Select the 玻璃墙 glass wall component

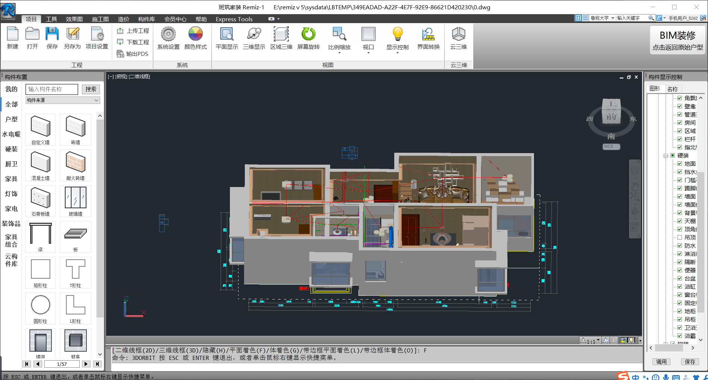tap(76, 201)
